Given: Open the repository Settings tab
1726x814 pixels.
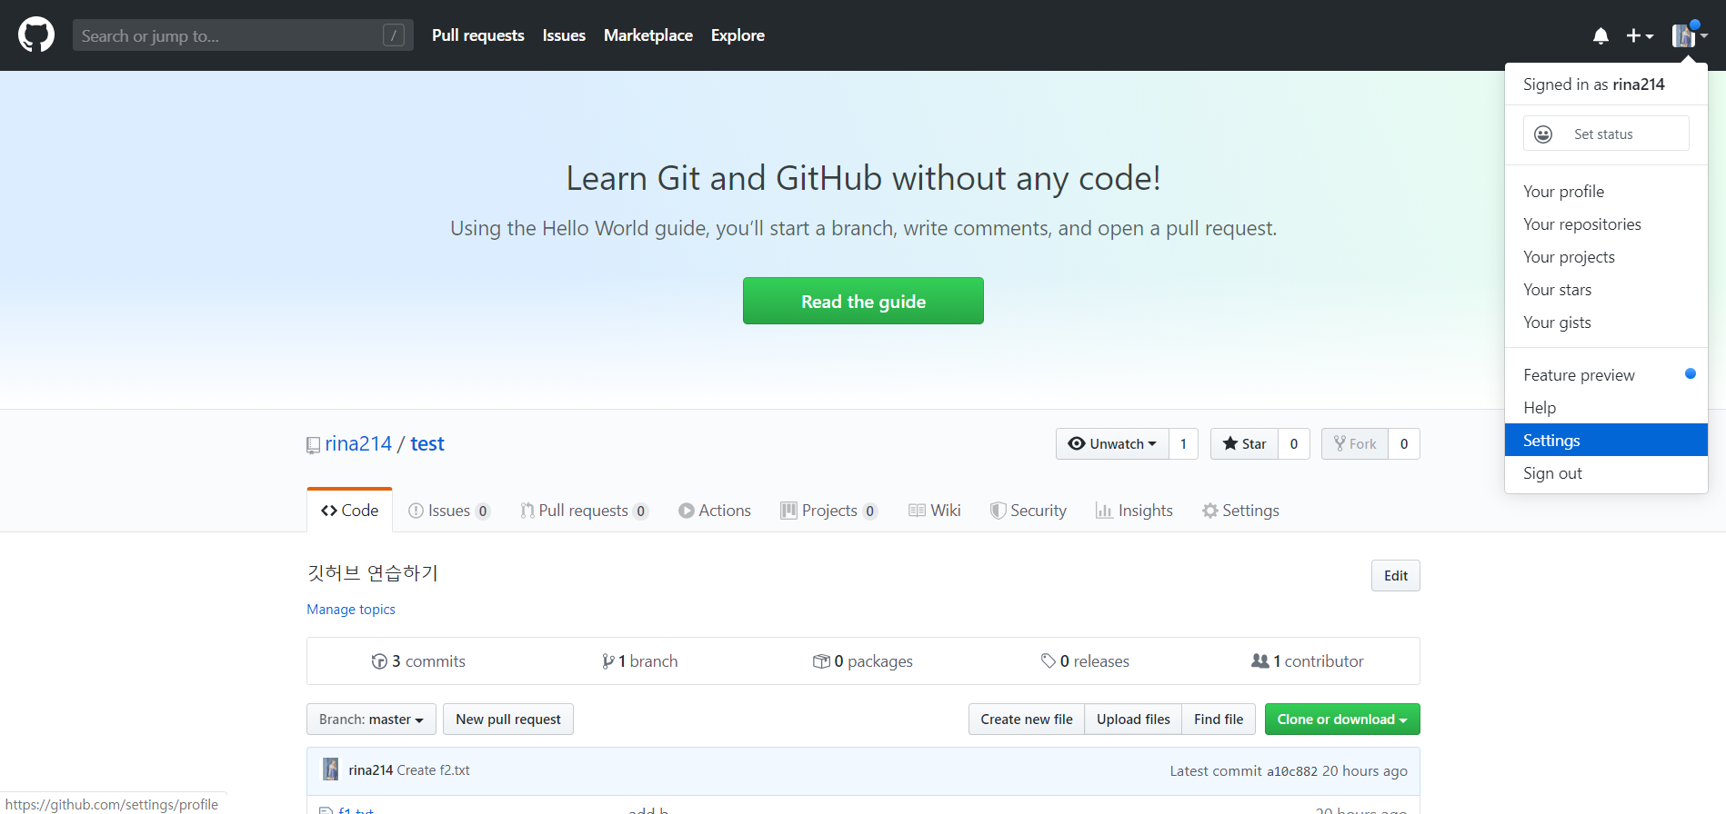Looking at the screenshot, I should [1240, 511].
